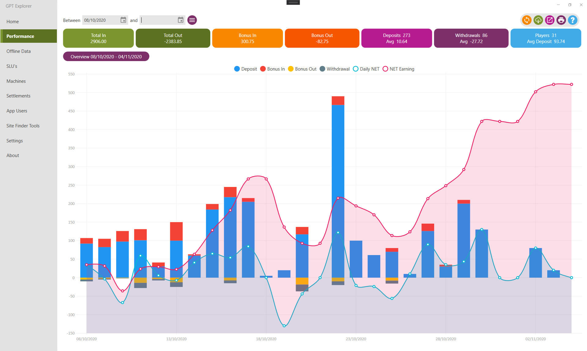Open help with the blue question mark icon

pyautogui.click(x=572, y=20)
